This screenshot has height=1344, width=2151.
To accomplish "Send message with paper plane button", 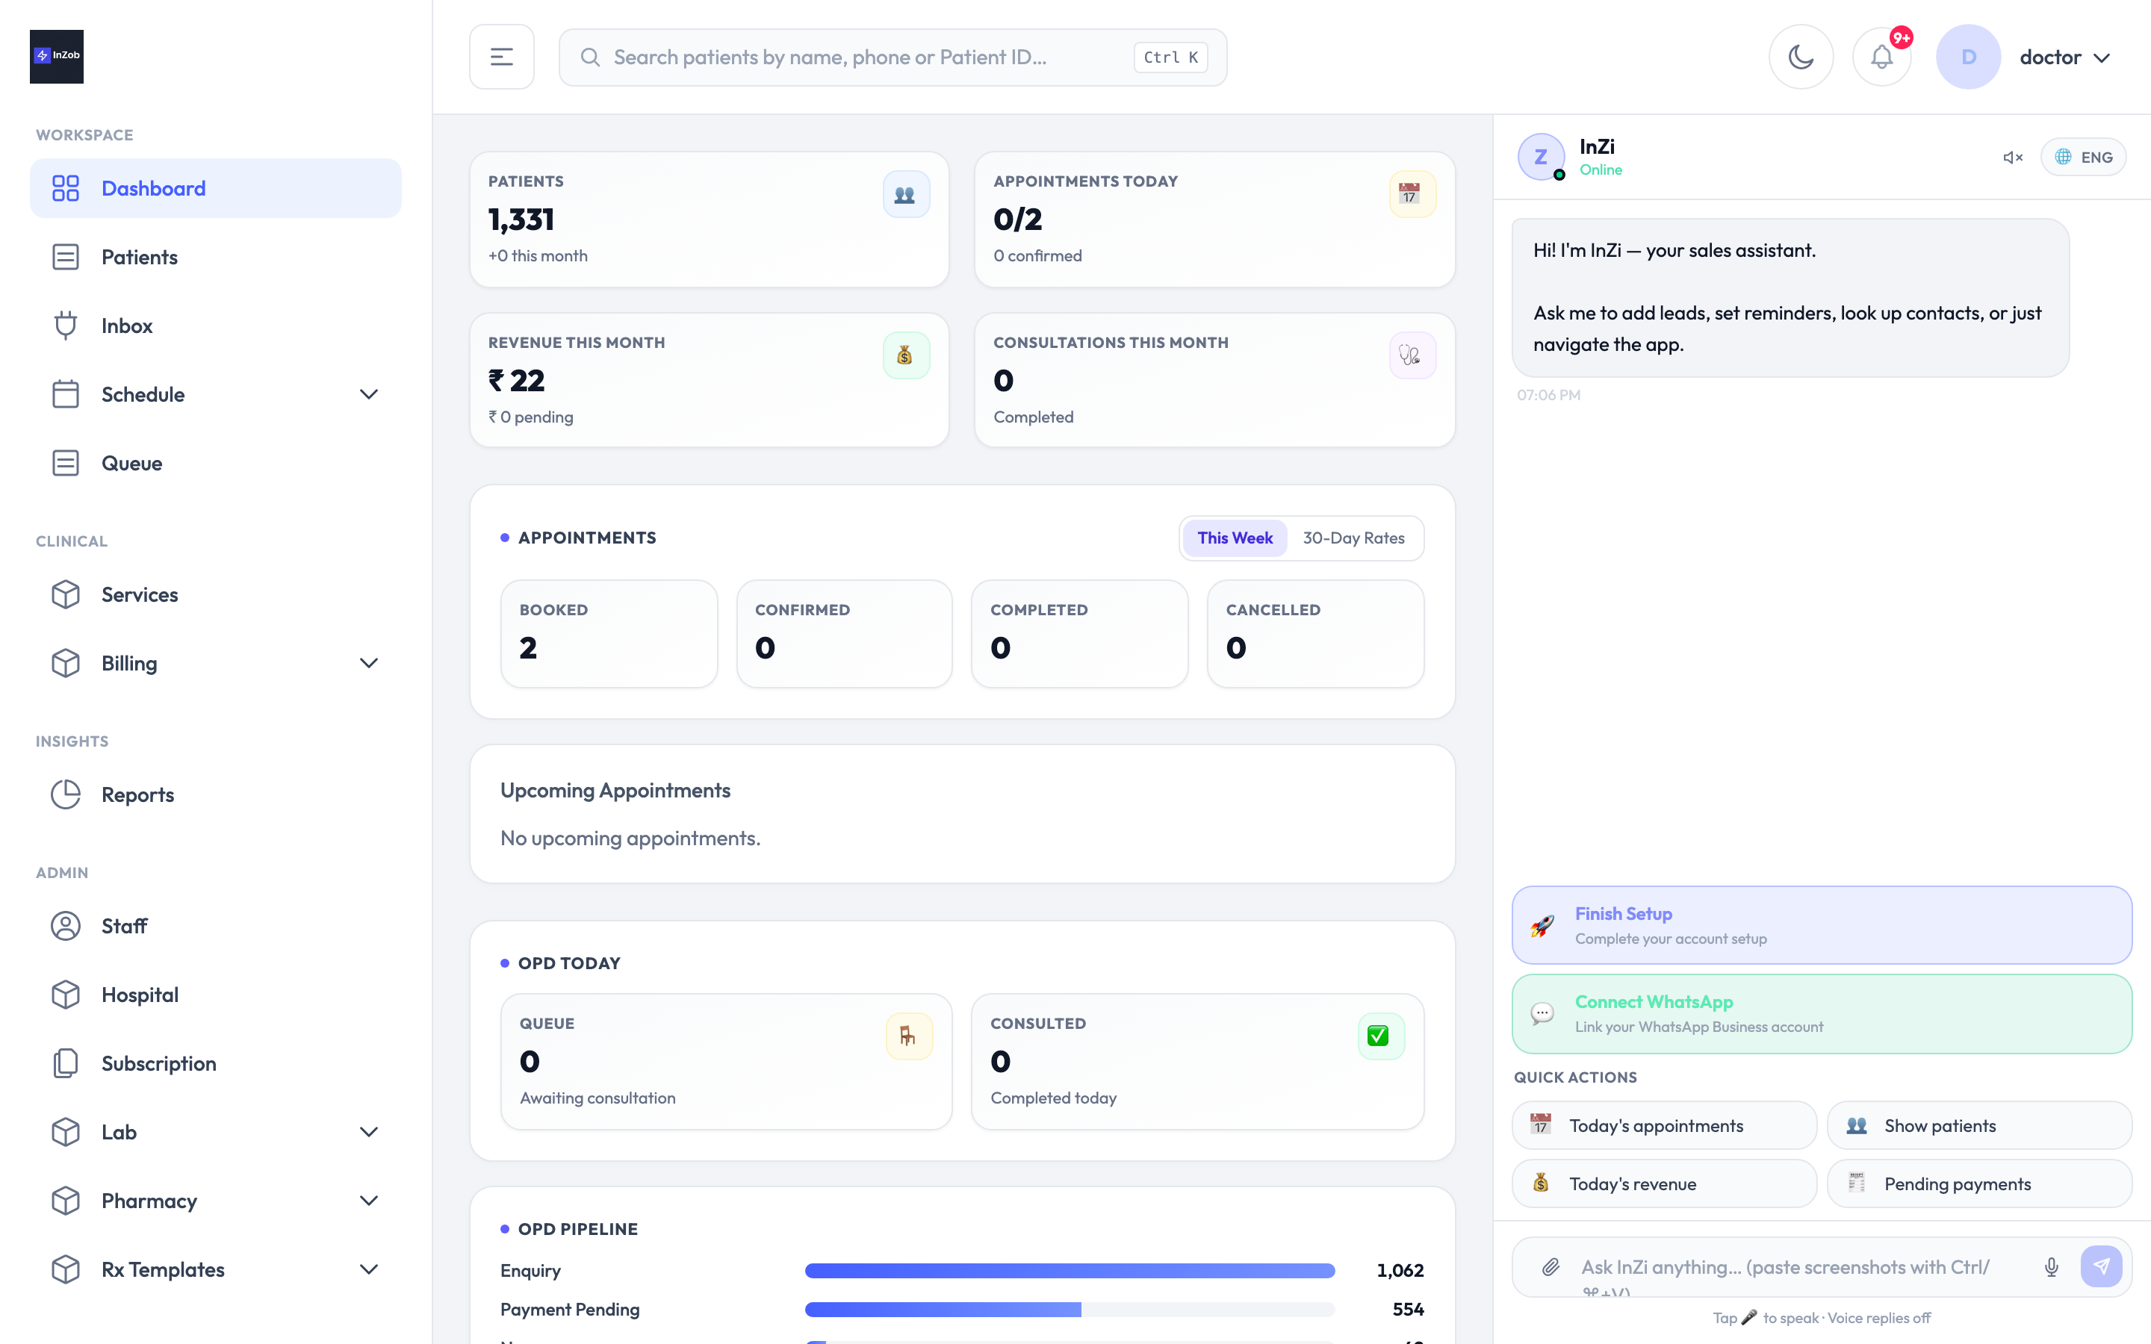I will tap(2101, 1266).
